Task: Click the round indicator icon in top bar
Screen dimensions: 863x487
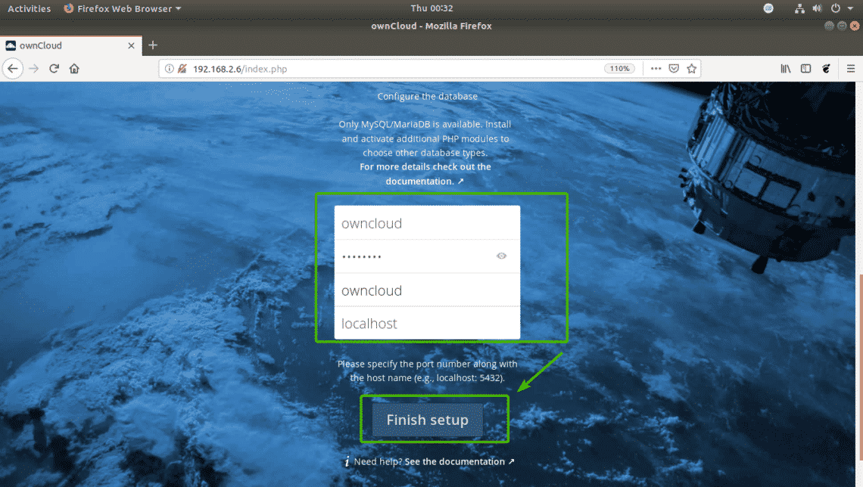Action: click(768, 8)
